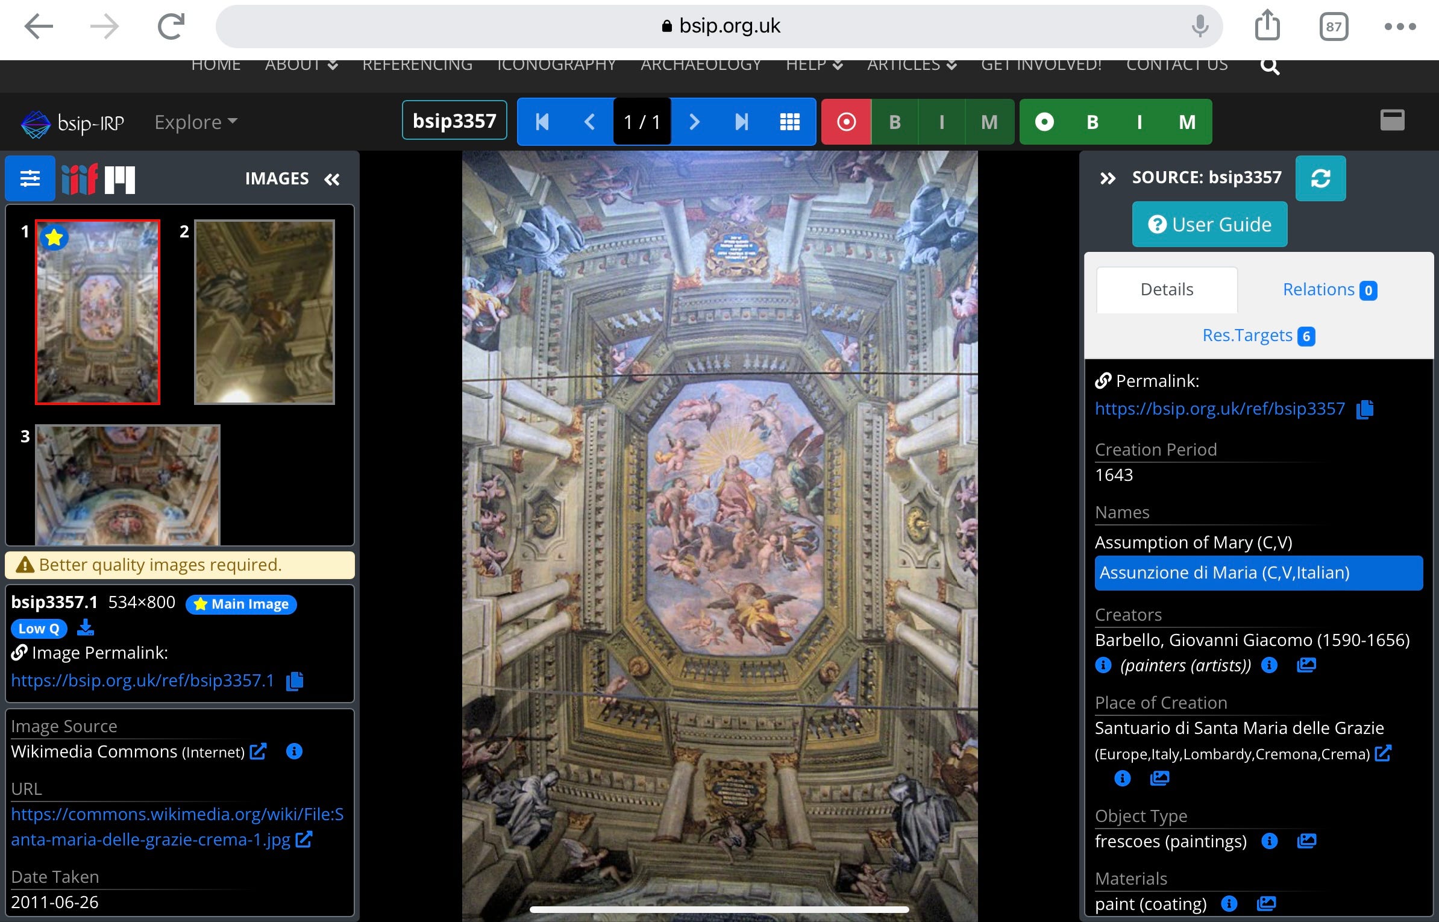
Task: Tap the microphone icon in the address bar
Action: coord(1200,27)
